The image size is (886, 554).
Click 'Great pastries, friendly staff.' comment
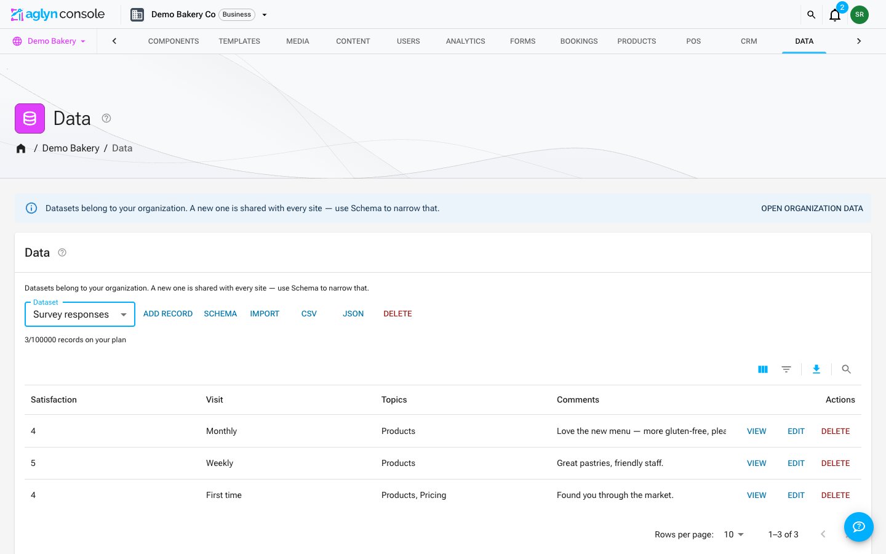tap(610, 464)
